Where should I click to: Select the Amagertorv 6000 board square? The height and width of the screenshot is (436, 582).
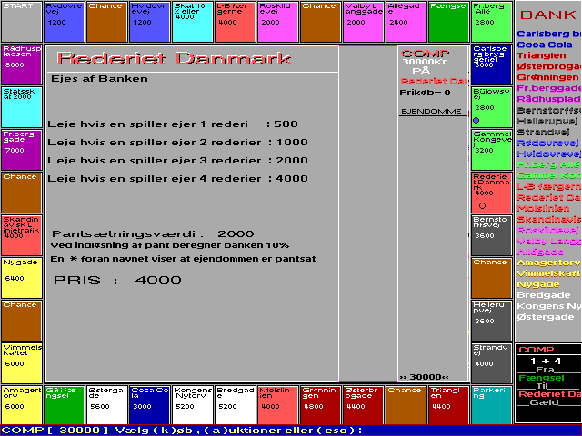click(22, 404)
